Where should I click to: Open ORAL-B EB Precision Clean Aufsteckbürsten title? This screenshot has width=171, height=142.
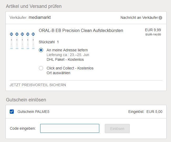(81, 30)
